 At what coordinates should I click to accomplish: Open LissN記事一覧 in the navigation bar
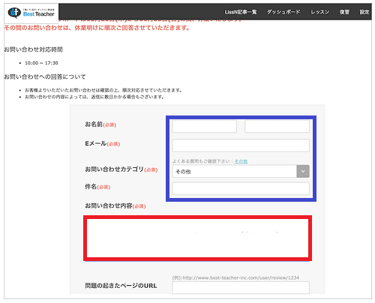point(241,12)
